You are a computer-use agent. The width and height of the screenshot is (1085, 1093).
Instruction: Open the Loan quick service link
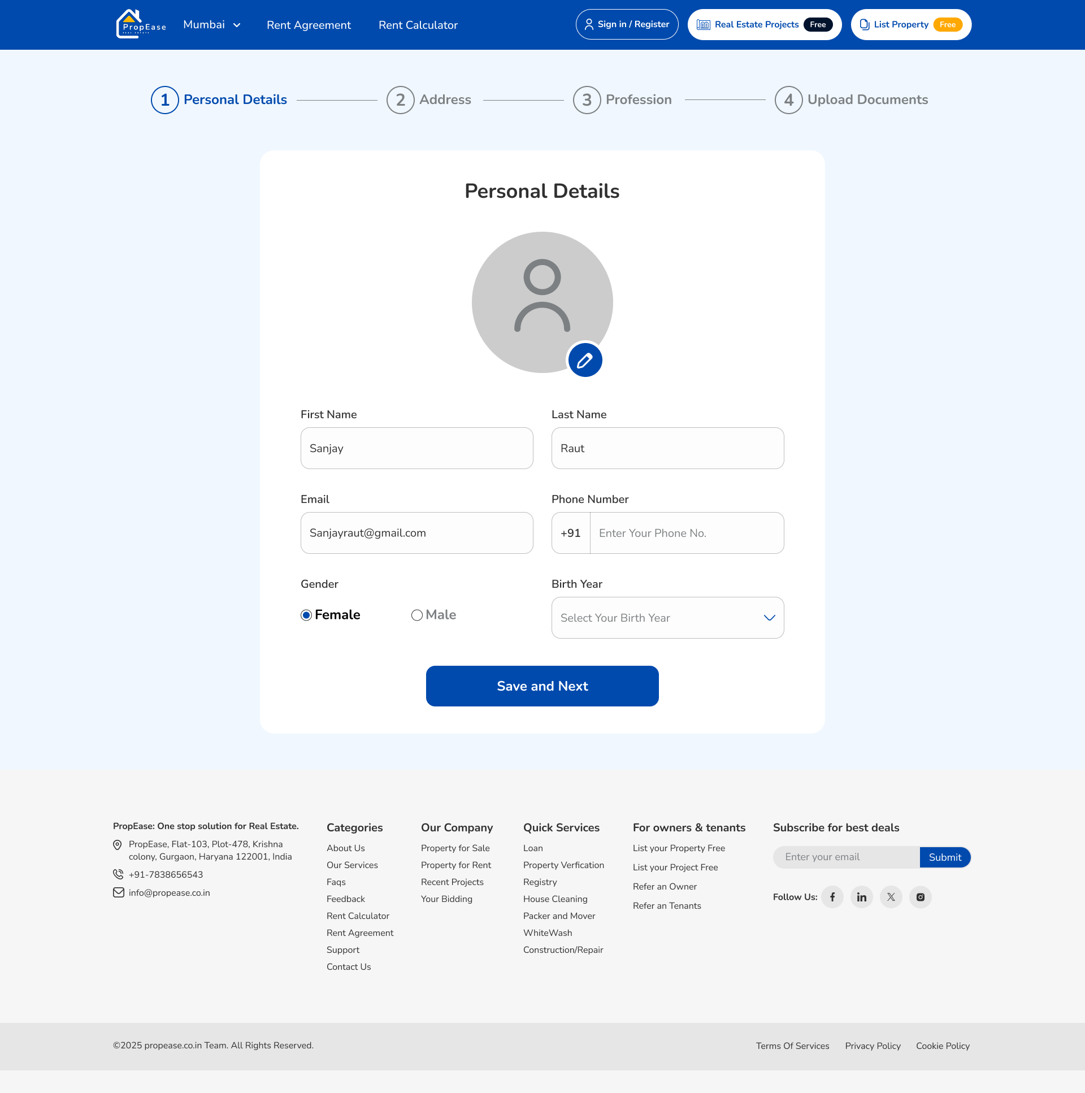click(x=533, y=848)
